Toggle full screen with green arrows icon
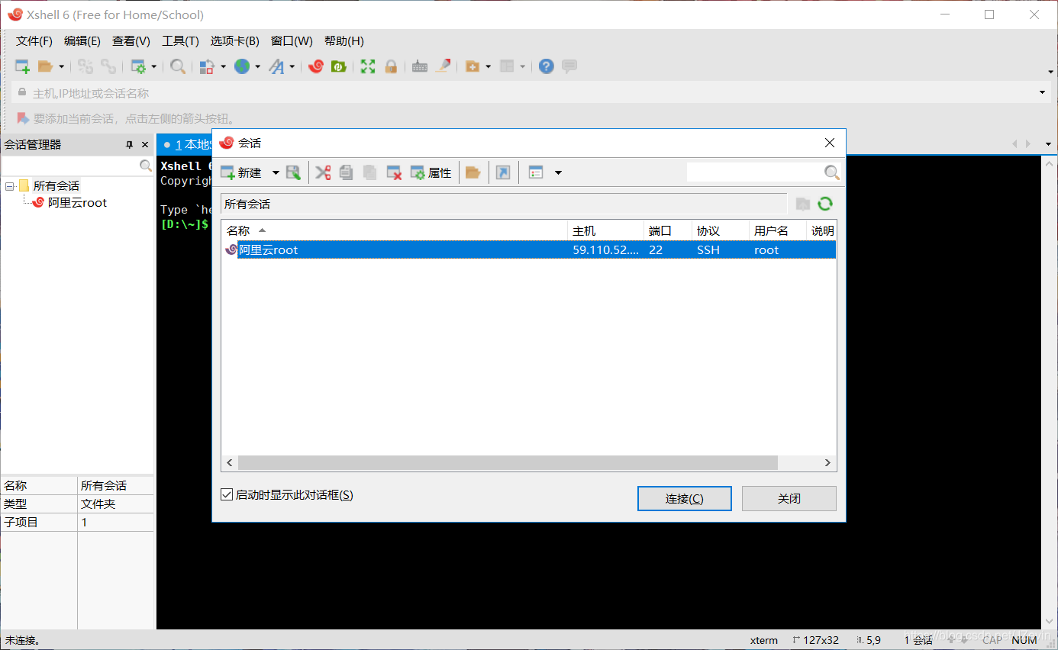1058x650 pixels. tap(368, 66)
